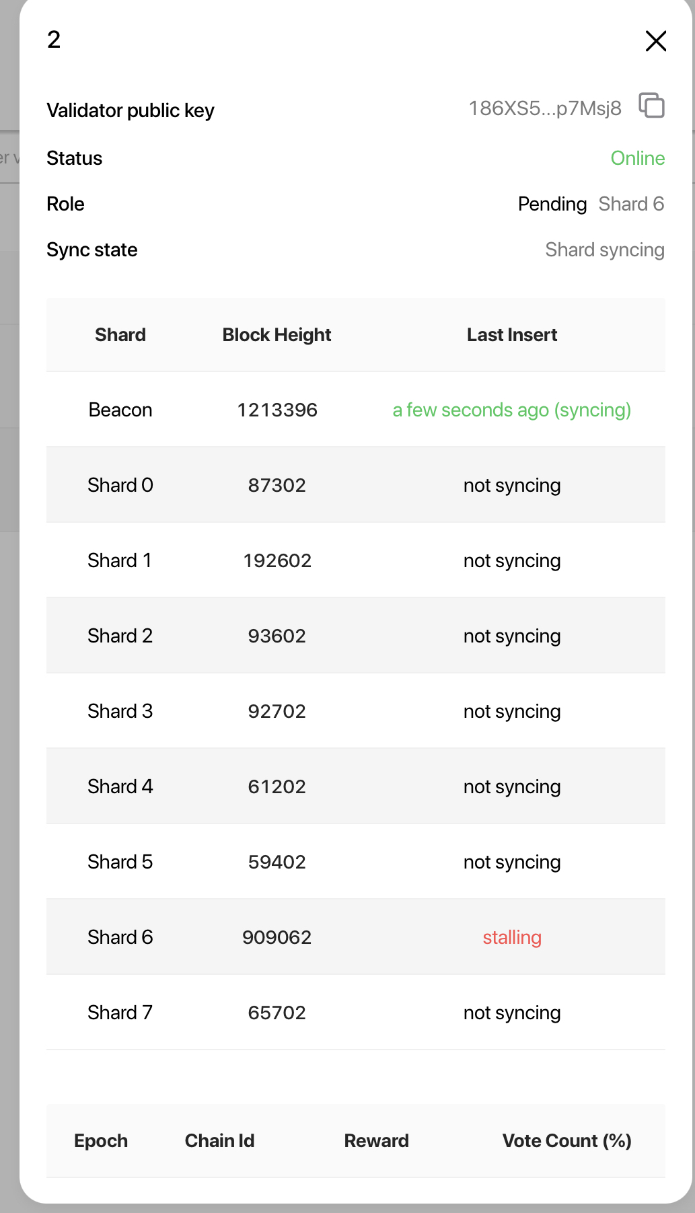Click the Reward column header
The width and height of the screenshot is (695, 1213).
pos(377,1141)
